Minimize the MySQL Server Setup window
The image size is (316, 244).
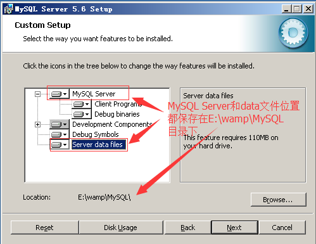pos(286,9)
